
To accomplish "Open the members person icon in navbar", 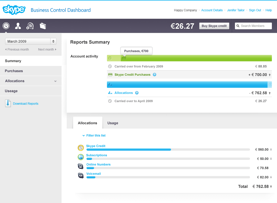I will click(x=18, y=26).
